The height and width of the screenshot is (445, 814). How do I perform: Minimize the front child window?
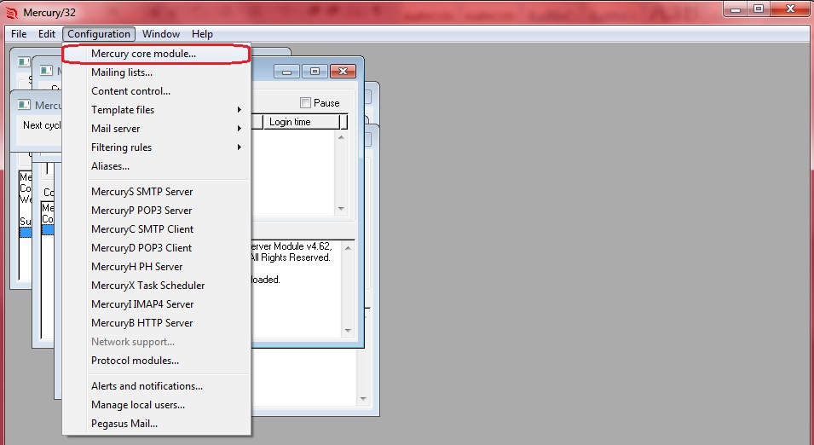click(x=286, y=71)
